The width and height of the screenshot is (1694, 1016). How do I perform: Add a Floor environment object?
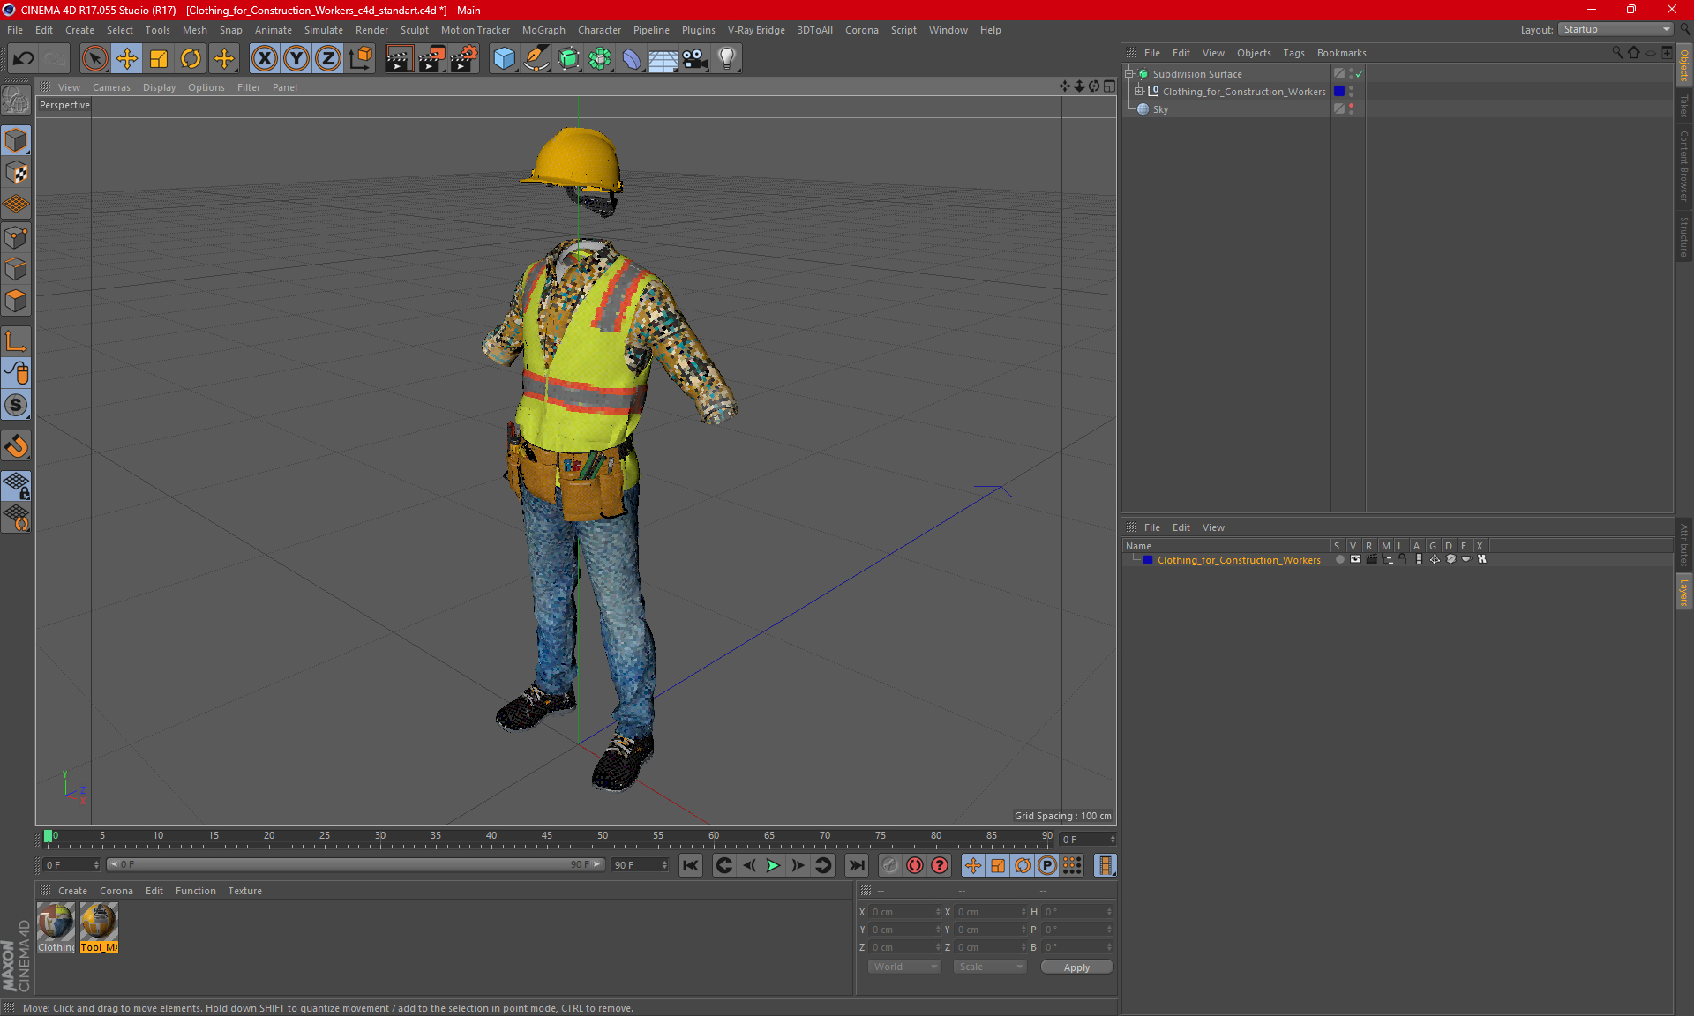point(663,59)
